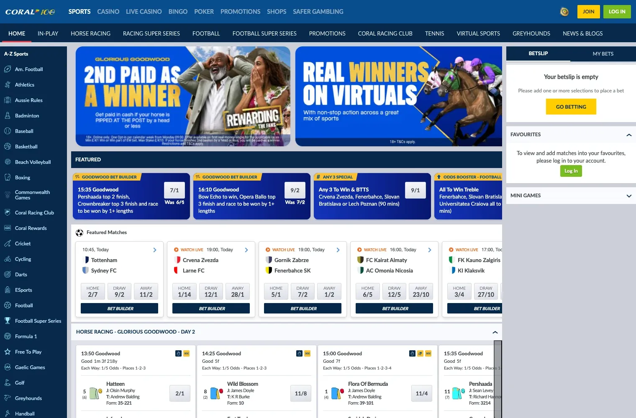Select the Gaelic Games icon

8,367
